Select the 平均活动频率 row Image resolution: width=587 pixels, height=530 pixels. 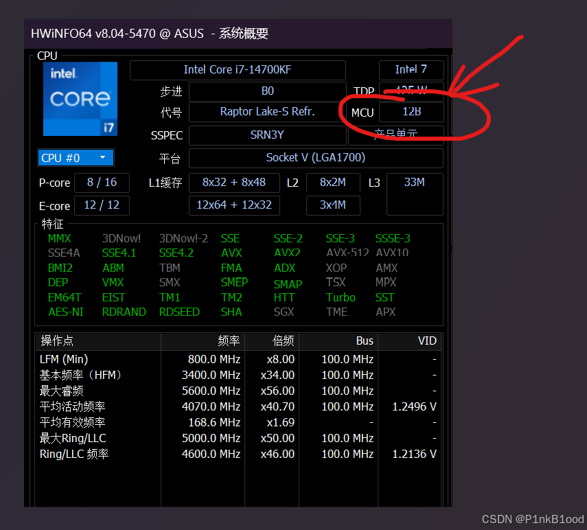tap(238, 406)
